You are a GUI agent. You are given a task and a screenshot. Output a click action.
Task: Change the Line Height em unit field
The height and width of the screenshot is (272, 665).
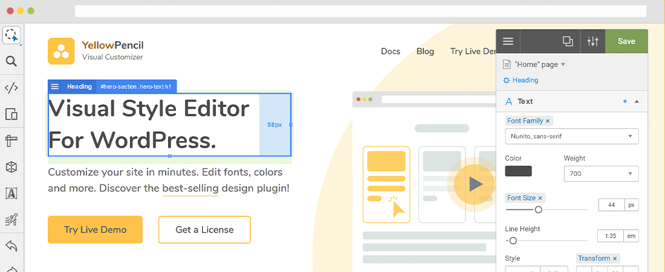coord(631,236)
